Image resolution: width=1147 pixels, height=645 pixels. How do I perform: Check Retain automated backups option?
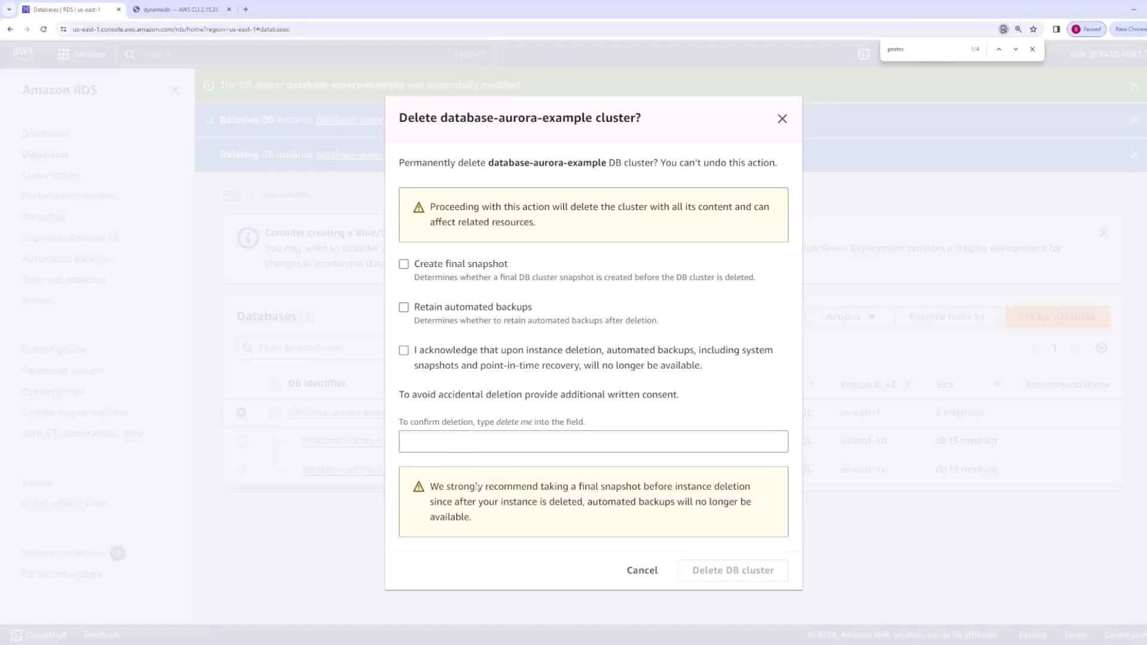click(404, 307)
